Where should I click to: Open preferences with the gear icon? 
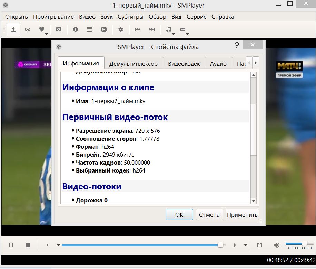point(120,30)
